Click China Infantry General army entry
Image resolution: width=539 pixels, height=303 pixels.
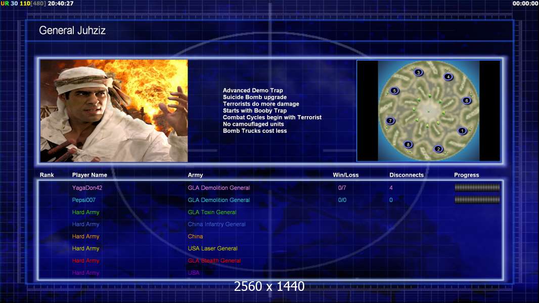coord(216,224)
